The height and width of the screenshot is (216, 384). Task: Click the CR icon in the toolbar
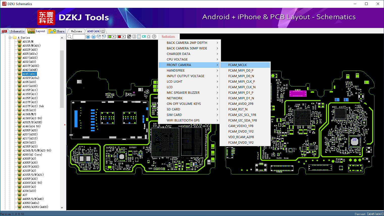144,37
